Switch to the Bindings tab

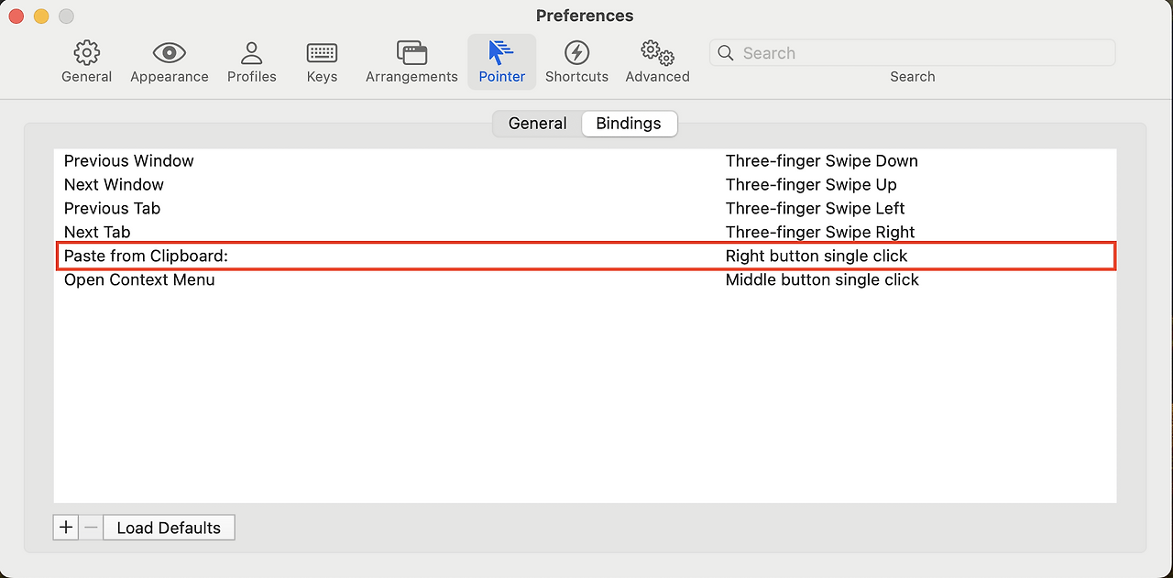629,123
